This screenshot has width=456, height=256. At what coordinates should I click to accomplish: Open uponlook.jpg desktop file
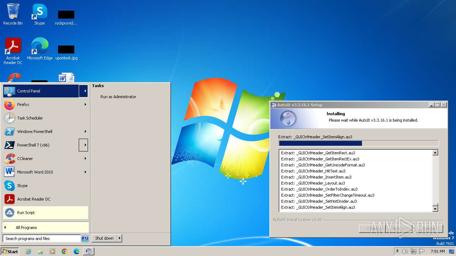click(x=66, y=53)
